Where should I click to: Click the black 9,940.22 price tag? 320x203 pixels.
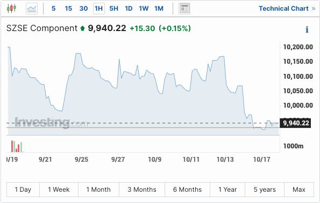tap(295, 123)
